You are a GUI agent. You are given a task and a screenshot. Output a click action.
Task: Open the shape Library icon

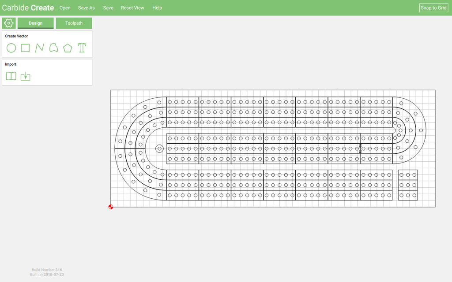11,76
